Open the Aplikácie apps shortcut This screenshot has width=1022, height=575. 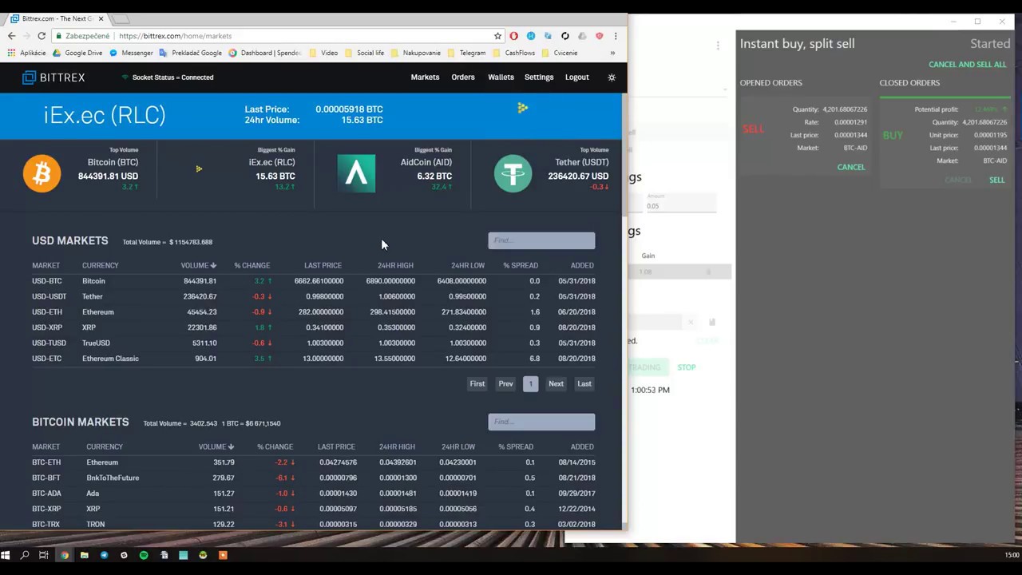click(x=26, y=53)
